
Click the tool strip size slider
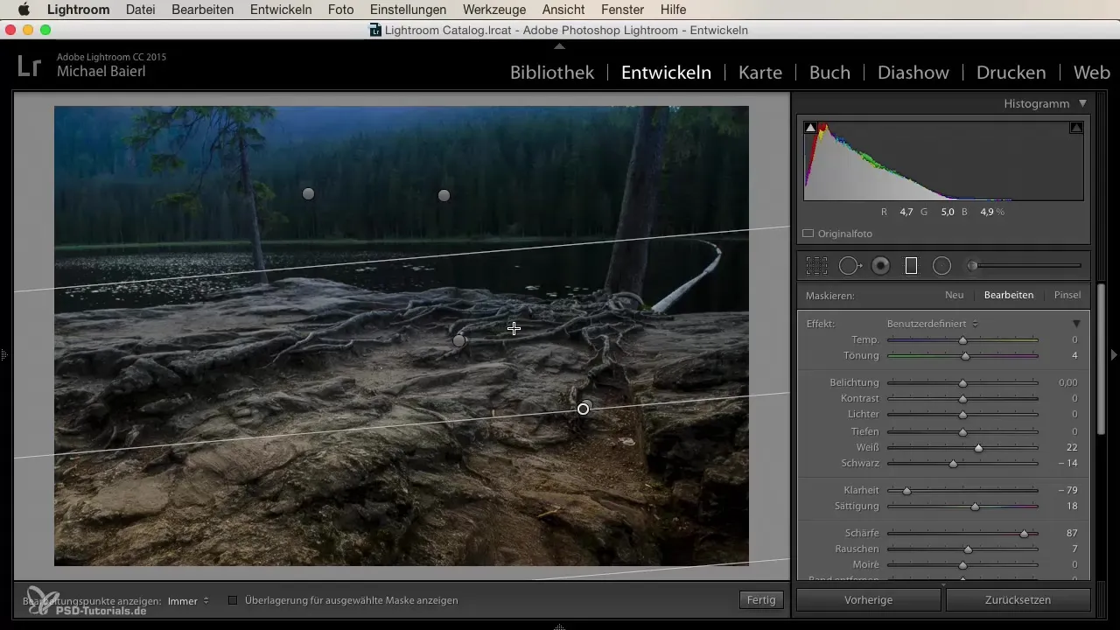pos(1024,265)
